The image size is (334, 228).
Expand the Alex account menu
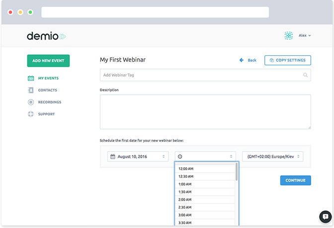(x=305, y=35)
